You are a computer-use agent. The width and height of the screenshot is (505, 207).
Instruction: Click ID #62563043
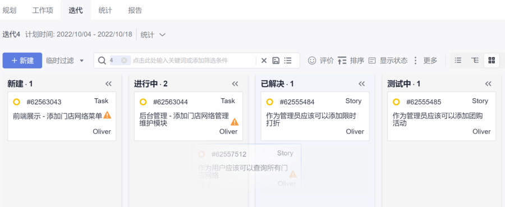tap(44, 102)
